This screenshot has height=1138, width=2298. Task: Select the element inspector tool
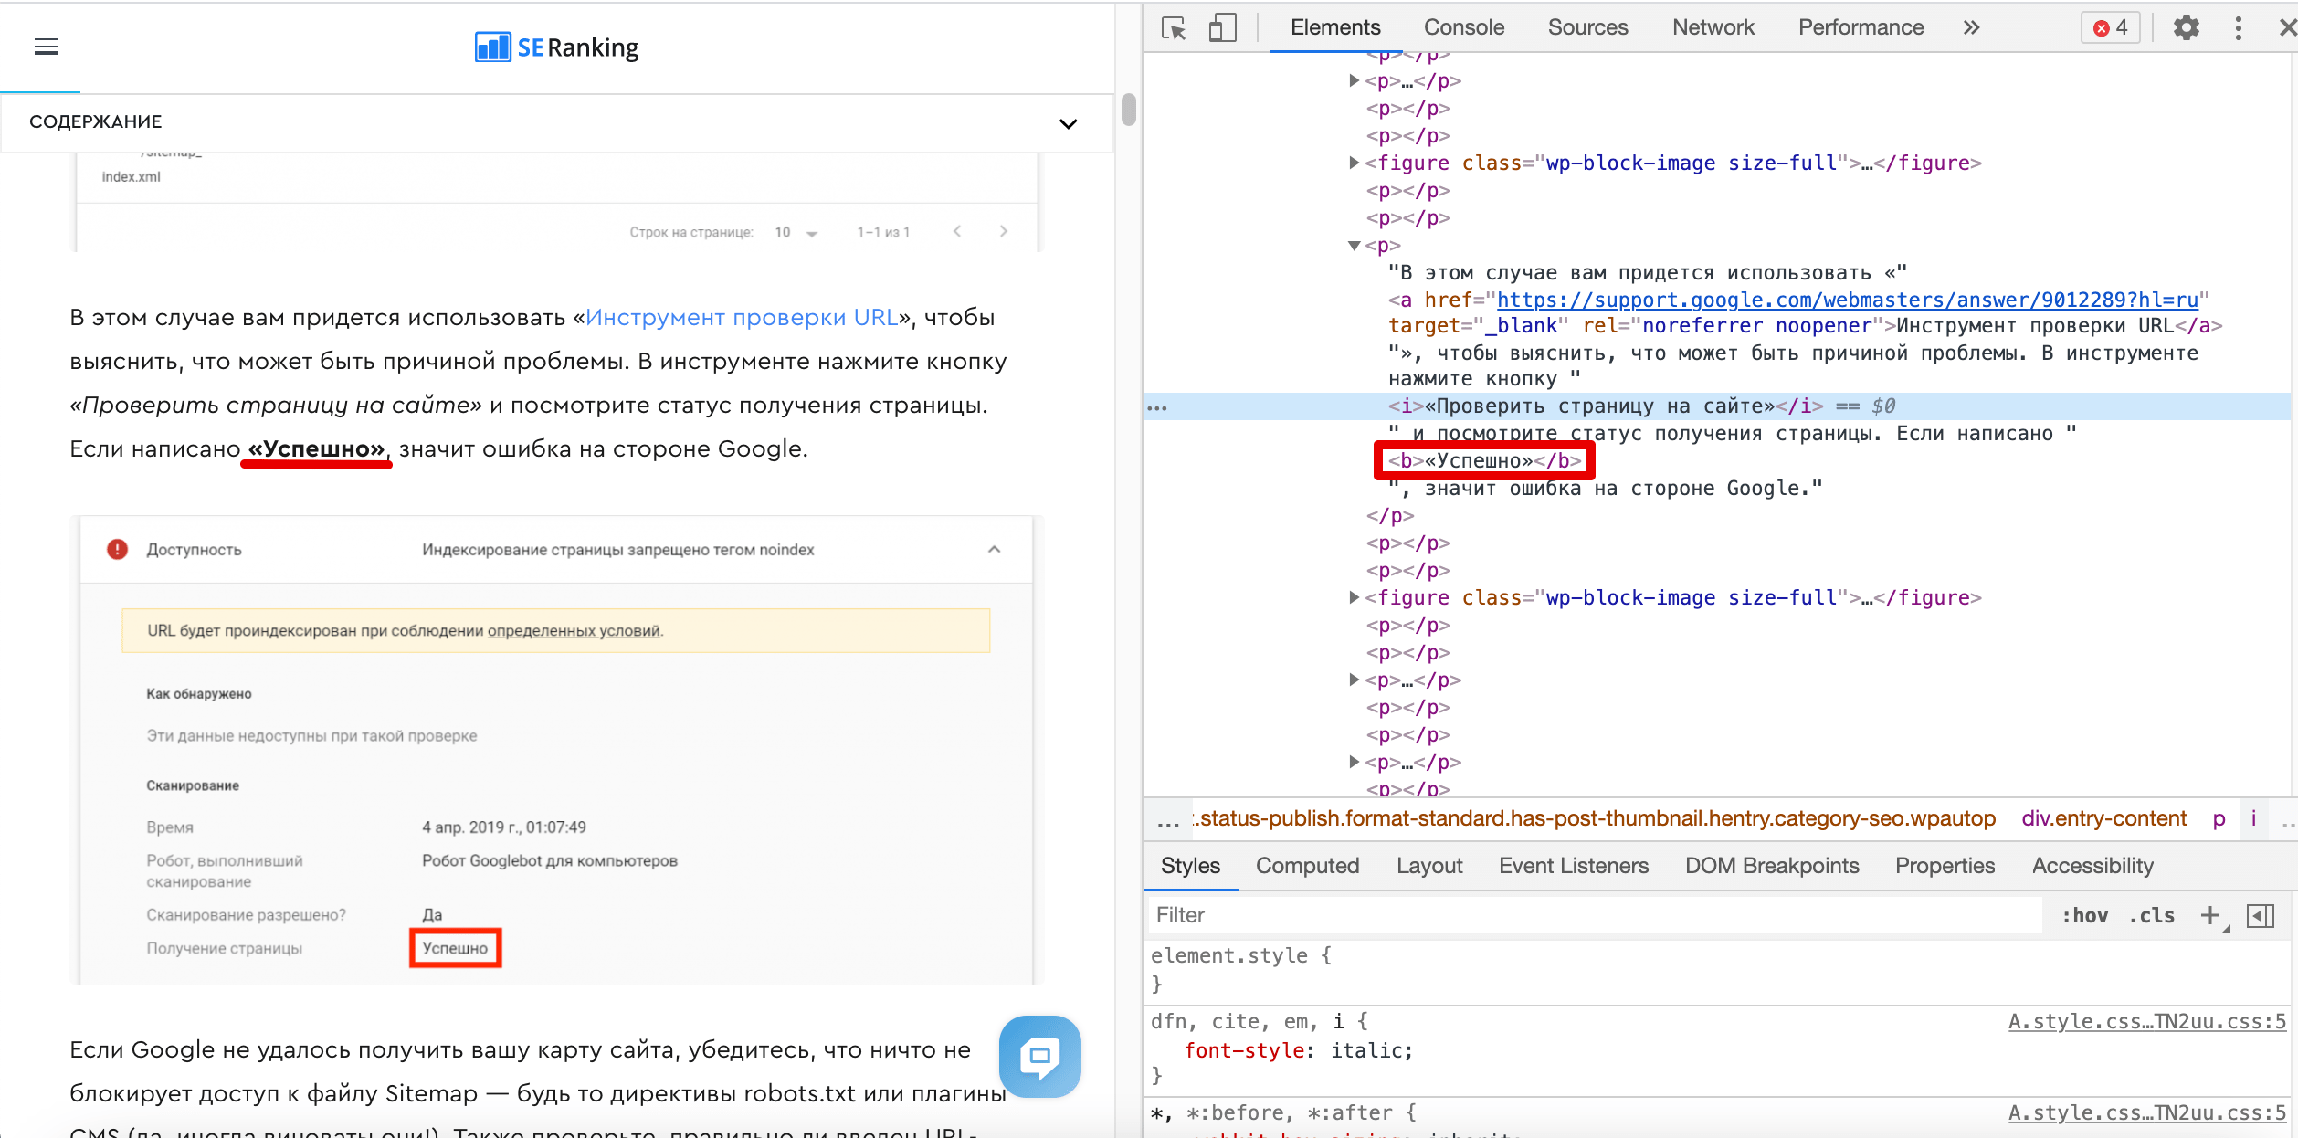click(1174, 28)
